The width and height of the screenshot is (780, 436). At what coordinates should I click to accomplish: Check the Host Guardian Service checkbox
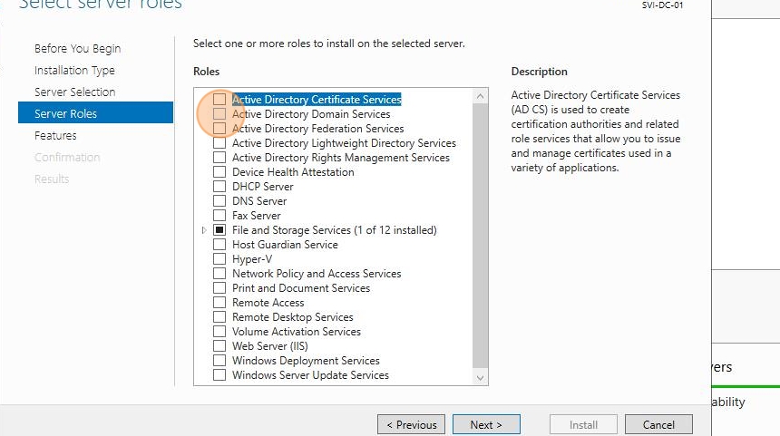[219, 245]
